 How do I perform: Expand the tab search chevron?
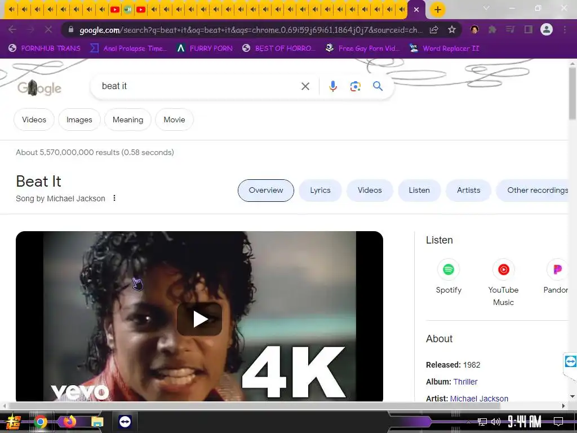(486, 8)
